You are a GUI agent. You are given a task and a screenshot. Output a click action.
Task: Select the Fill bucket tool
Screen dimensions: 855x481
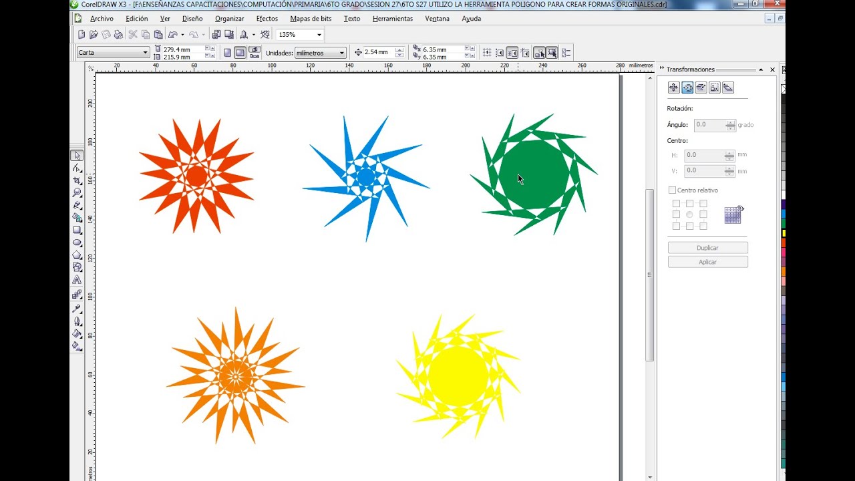pos(77,334)
